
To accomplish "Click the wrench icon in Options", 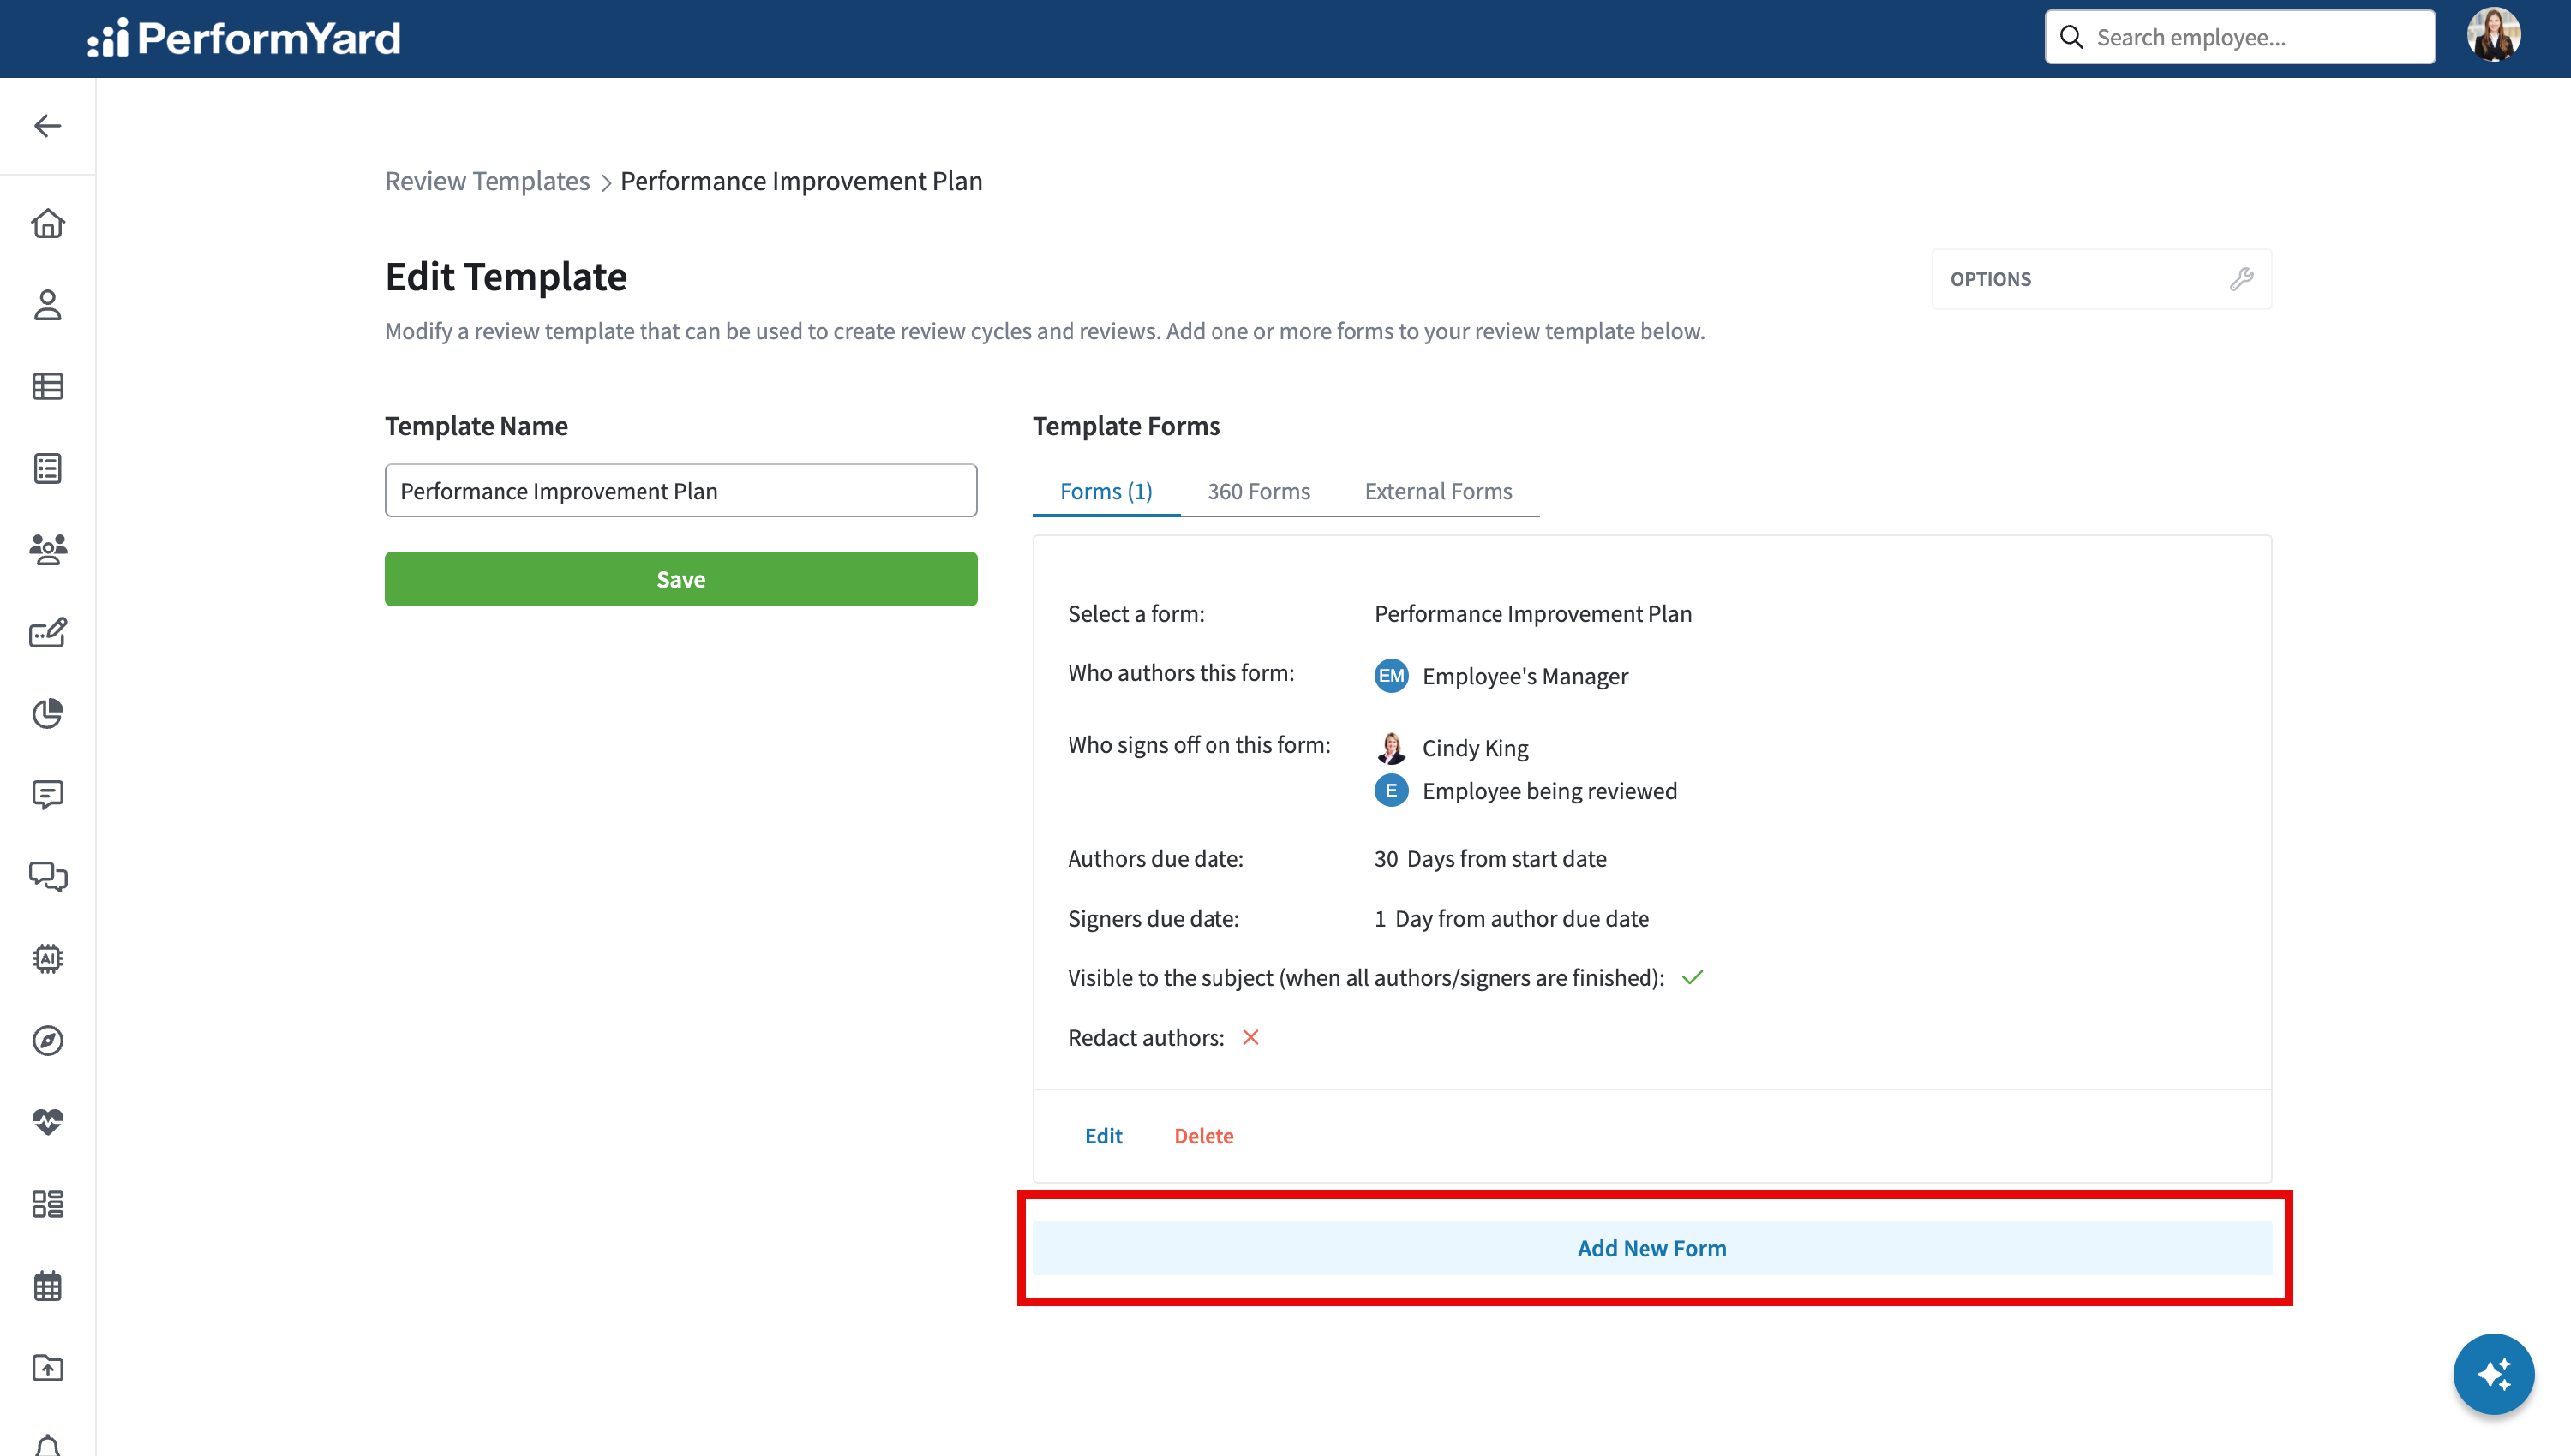I will 2241,279.
